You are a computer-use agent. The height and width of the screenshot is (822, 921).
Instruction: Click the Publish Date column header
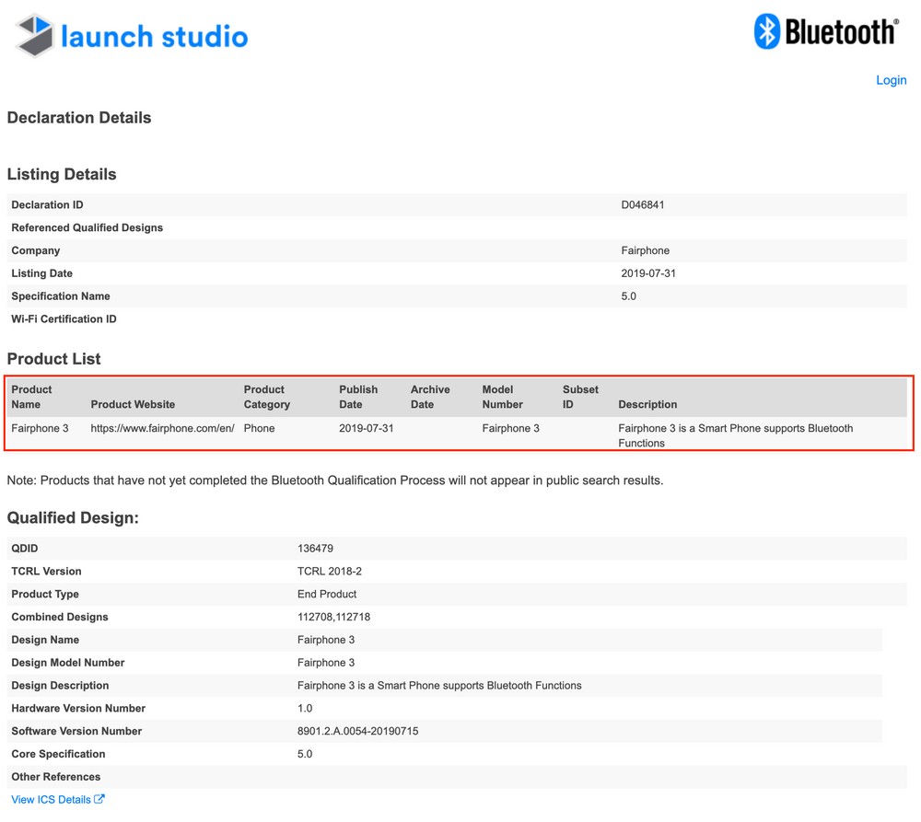click(x=358, y=397)
